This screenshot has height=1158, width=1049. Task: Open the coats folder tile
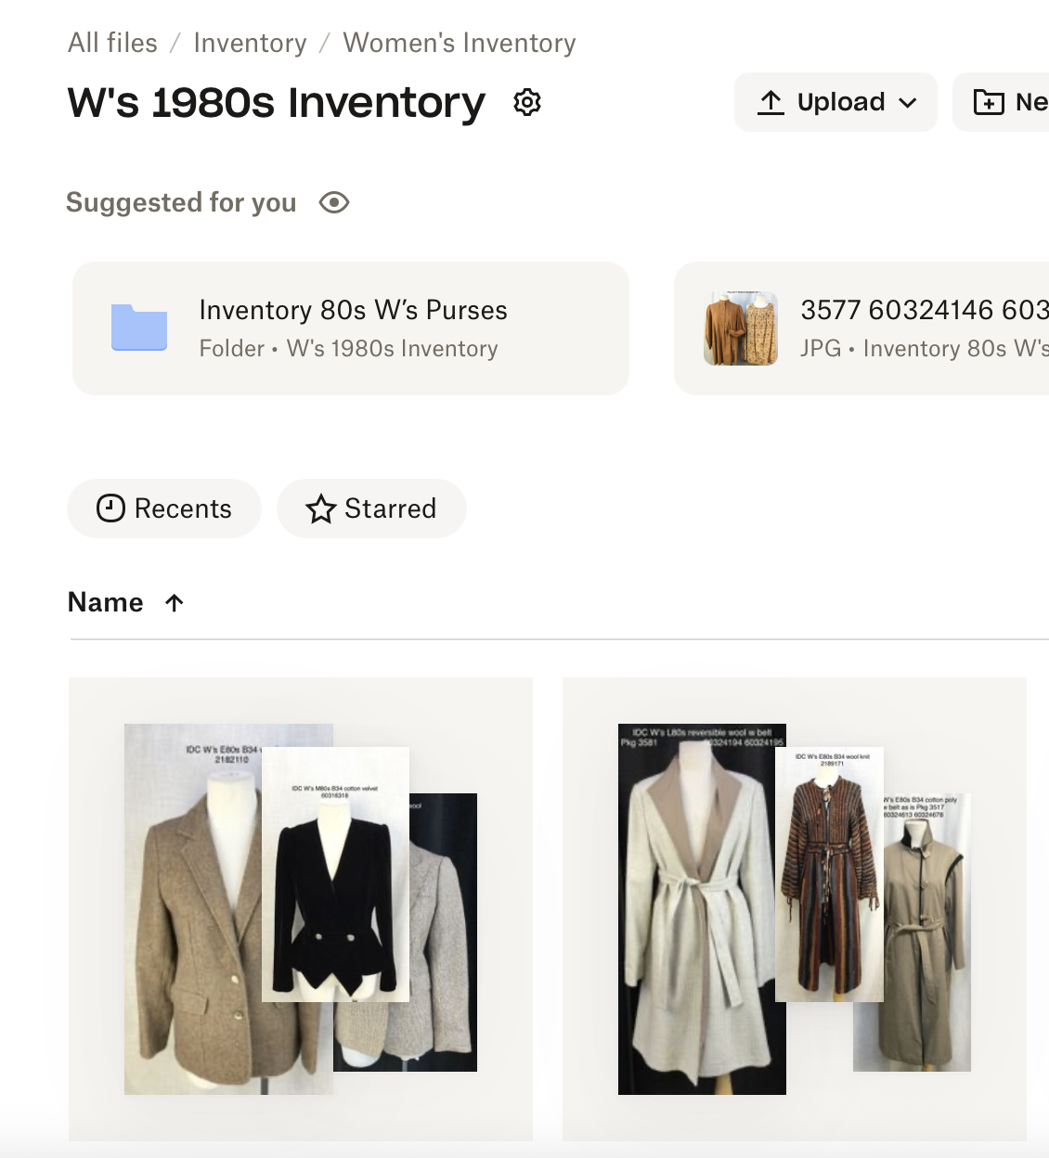pyautogui.click(x=795, y=909)
